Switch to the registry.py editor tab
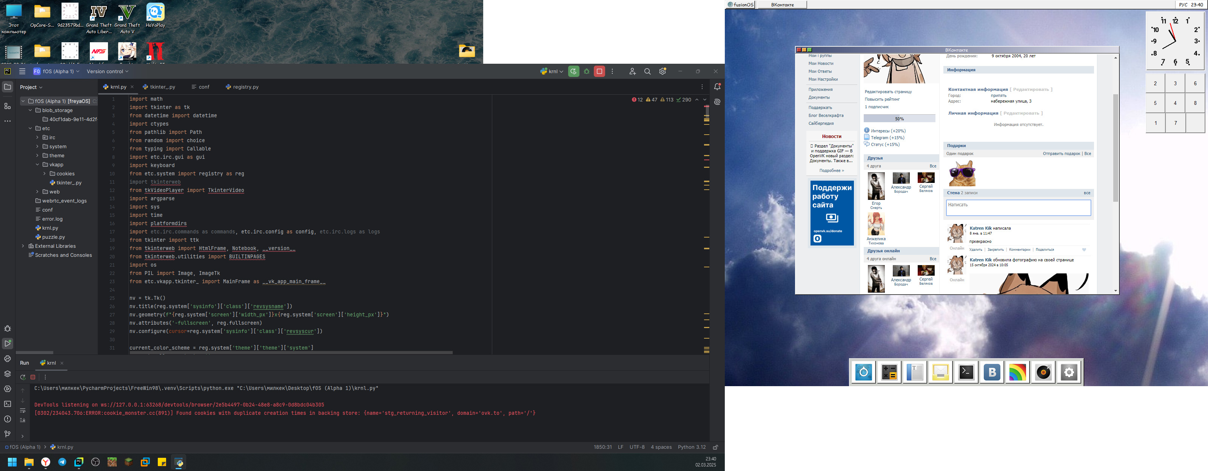This screenshot has width=1208, height=471. (245, 87)
